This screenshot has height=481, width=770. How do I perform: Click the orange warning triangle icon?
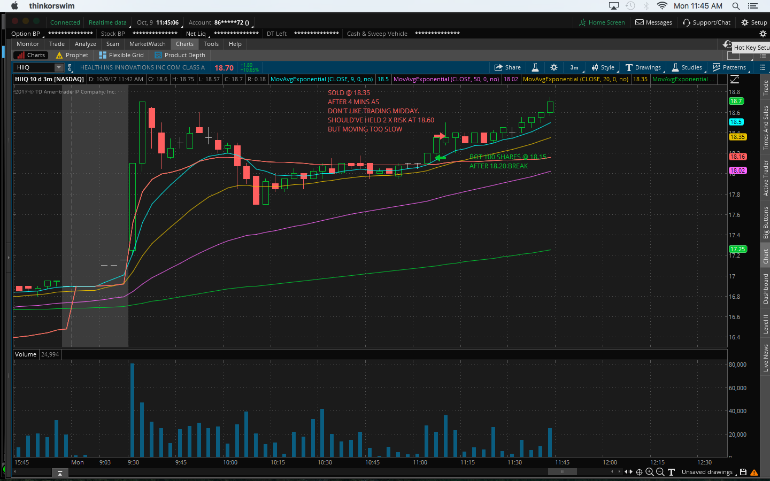[754, 472]
